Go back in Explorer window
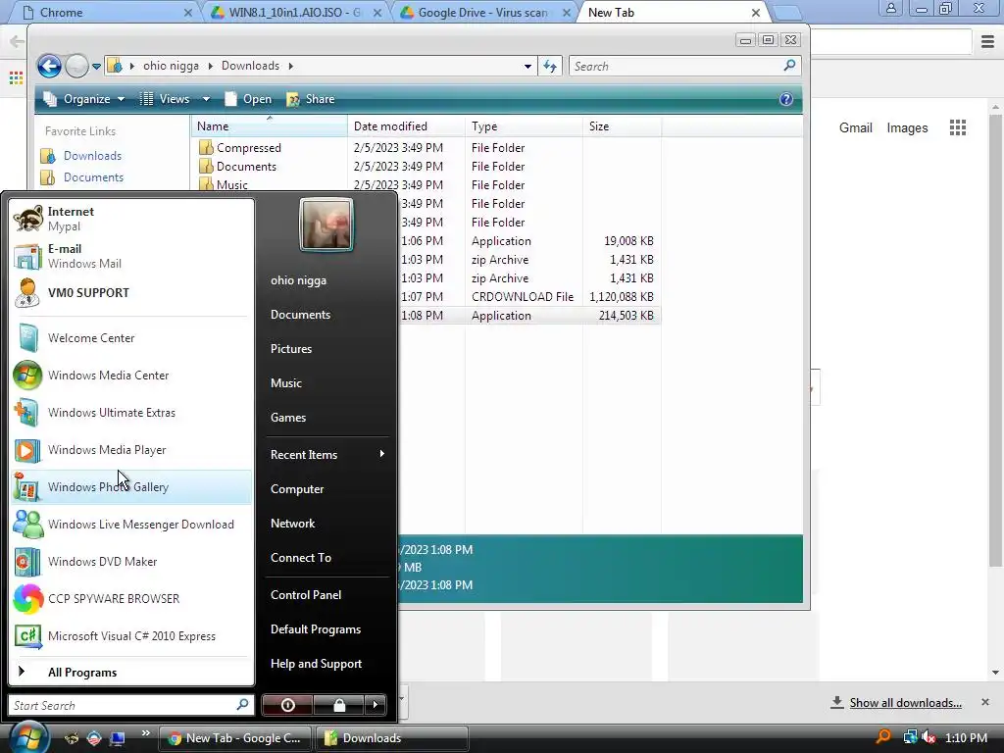Viewport: 1004px width, 753px height. [x=49, y=66]
